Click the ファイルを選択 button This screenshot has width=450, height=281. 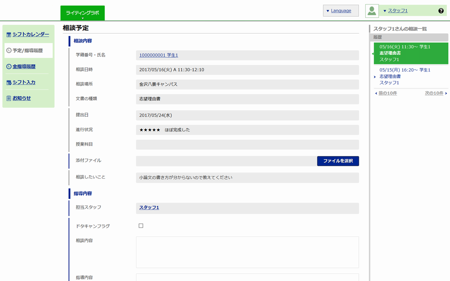click(337, 161)
